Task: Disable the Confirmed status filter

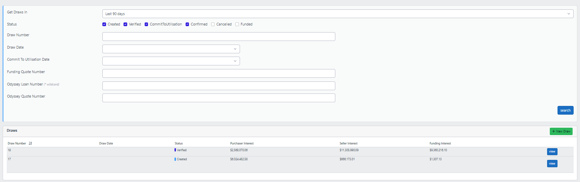Action: 187,24
